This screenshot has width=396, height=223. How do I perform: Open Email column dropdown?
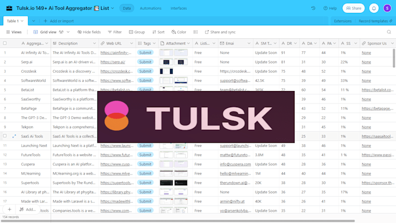pos(249,44)
